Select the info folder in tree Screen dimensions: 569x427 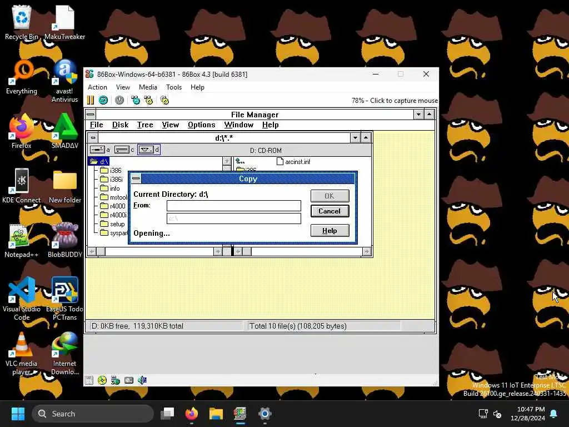click(110, 188)
